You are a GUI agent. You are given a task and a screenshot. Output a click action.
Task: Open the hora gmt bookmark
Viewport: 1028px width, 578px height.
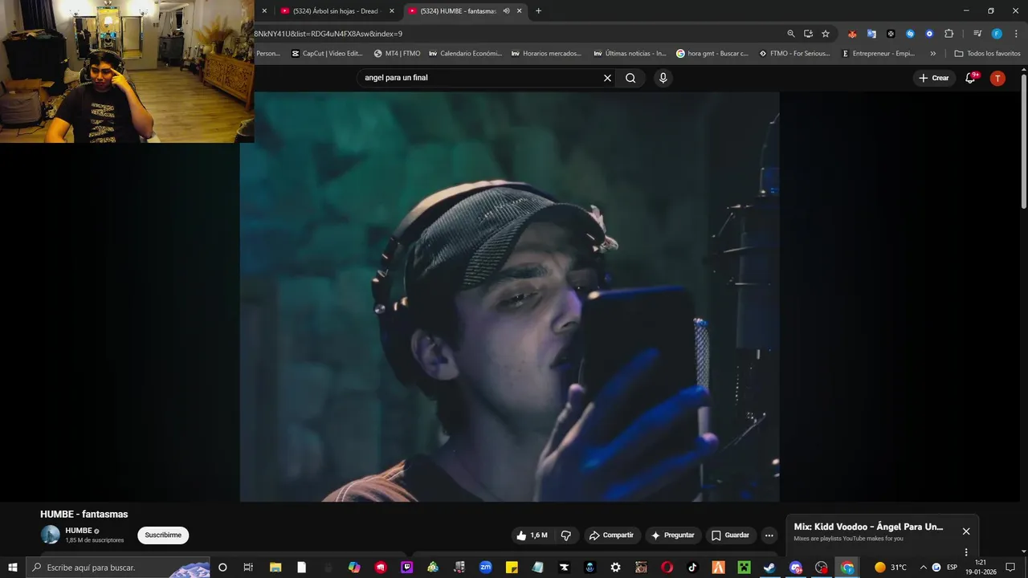point(712,54)
